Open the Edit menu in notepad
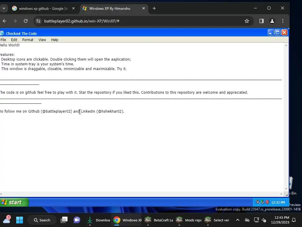The height and width of the screenshot is (227, 302). coord(14,40)
